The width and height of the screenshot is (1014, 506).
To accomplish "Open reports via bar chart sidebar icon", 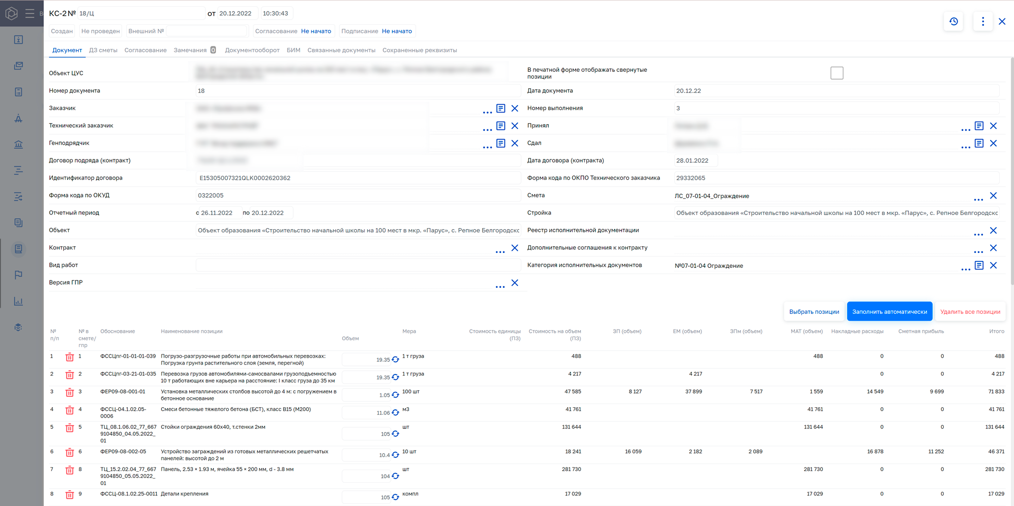I will pos(18,301).
